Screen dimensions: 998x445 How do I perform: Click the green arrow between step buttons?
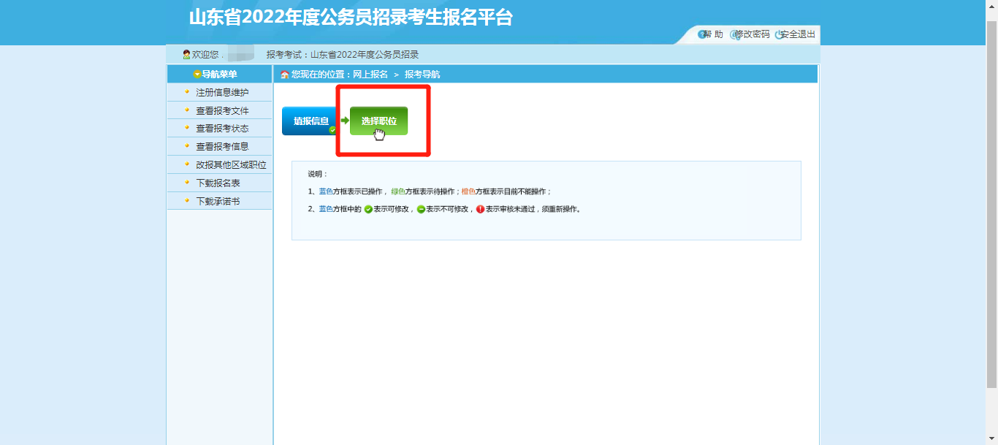click(345, 121)
